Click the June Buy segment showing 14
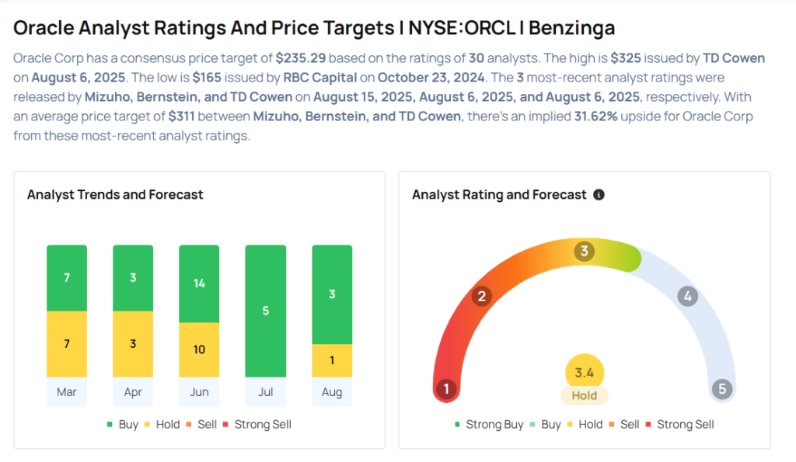 [x=199, y=283]
